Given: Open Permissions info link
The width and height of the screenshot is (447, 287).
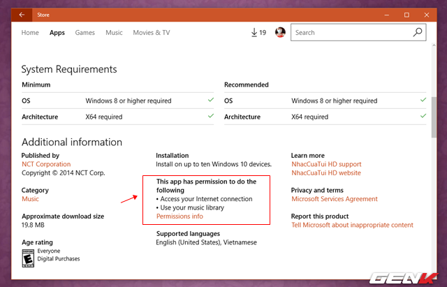Looking at the screenshot, I should click(x=179, y=216).
